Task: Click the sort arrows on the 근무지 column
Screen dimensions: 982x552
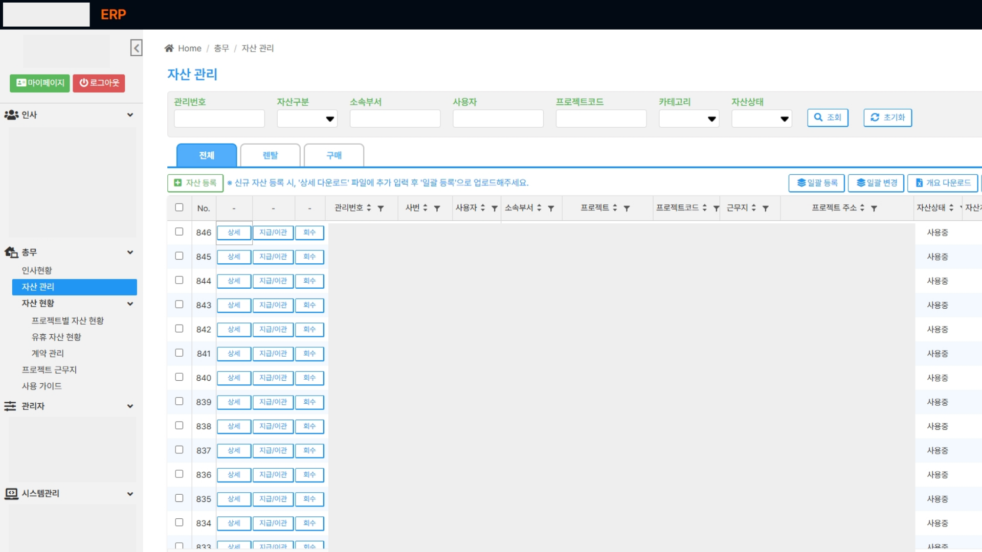Action: pyautogui.click(x=753, y=208)
